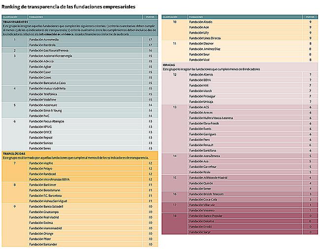Image resolution: width=320 pixels, height=249 pixels.
Task: Click 'Fundación Hullera Vasco-Leonesa'
Action: point(211,118)
